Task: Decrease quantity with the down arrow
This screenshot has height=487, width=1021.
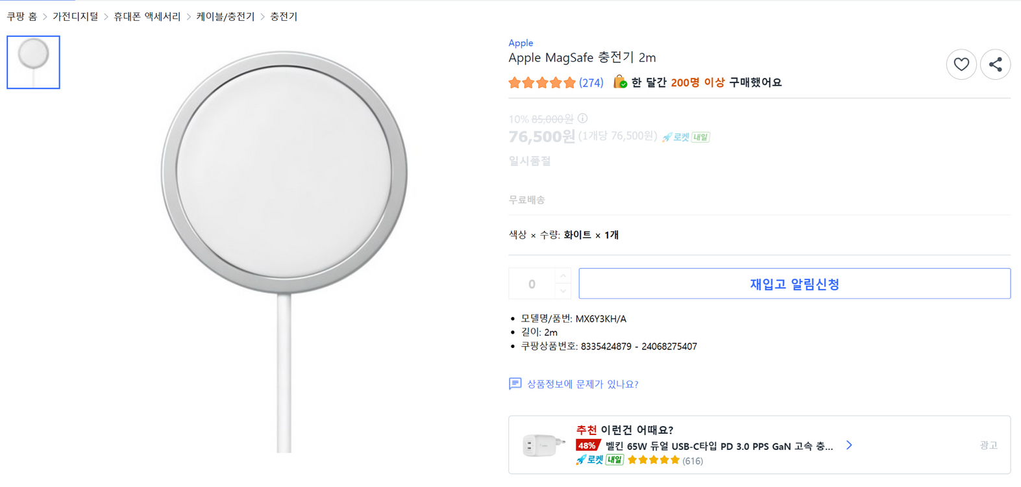Action: point(563,291)
